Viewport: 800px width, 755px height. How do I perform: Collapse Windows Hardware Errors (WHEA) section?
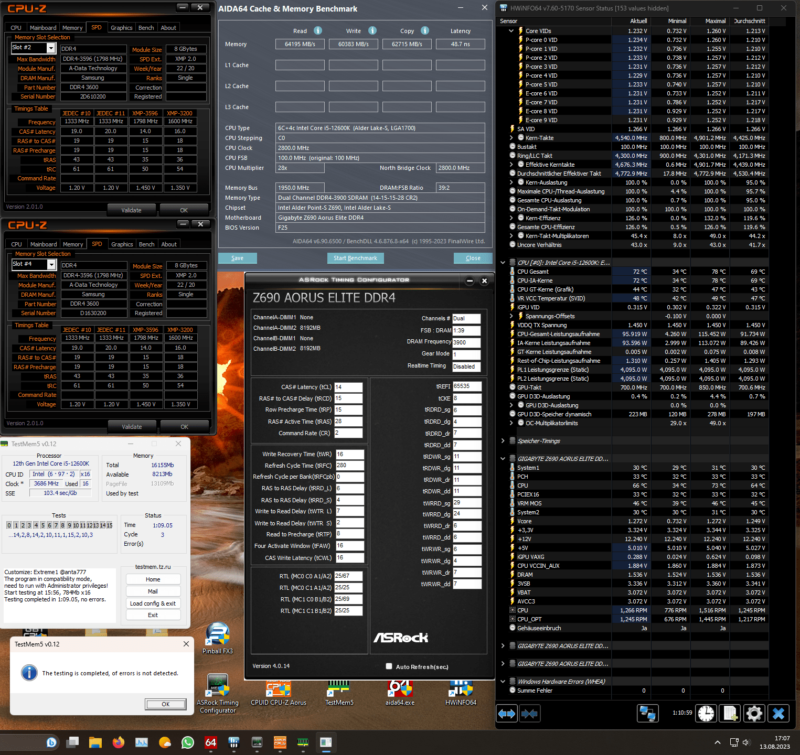tap(503, 682)
